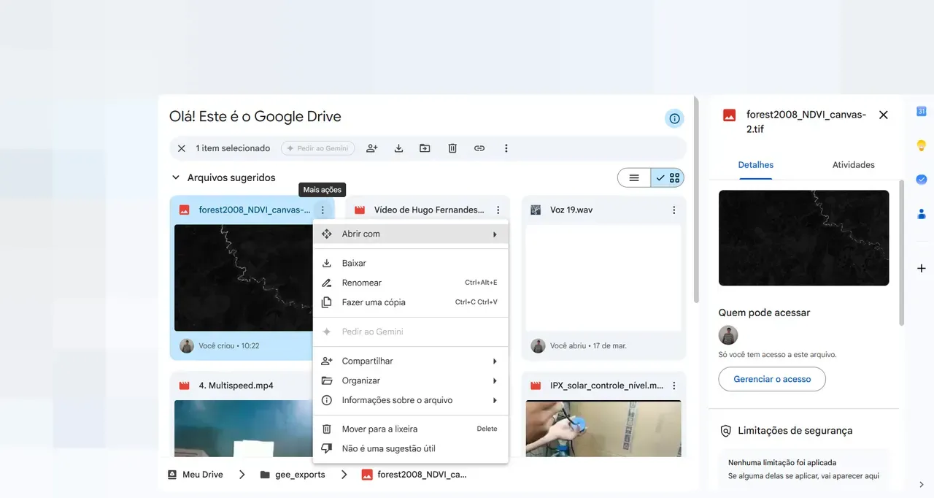Expand Organizar submenu
Screen dimensions: 934x498
[411, 380]
